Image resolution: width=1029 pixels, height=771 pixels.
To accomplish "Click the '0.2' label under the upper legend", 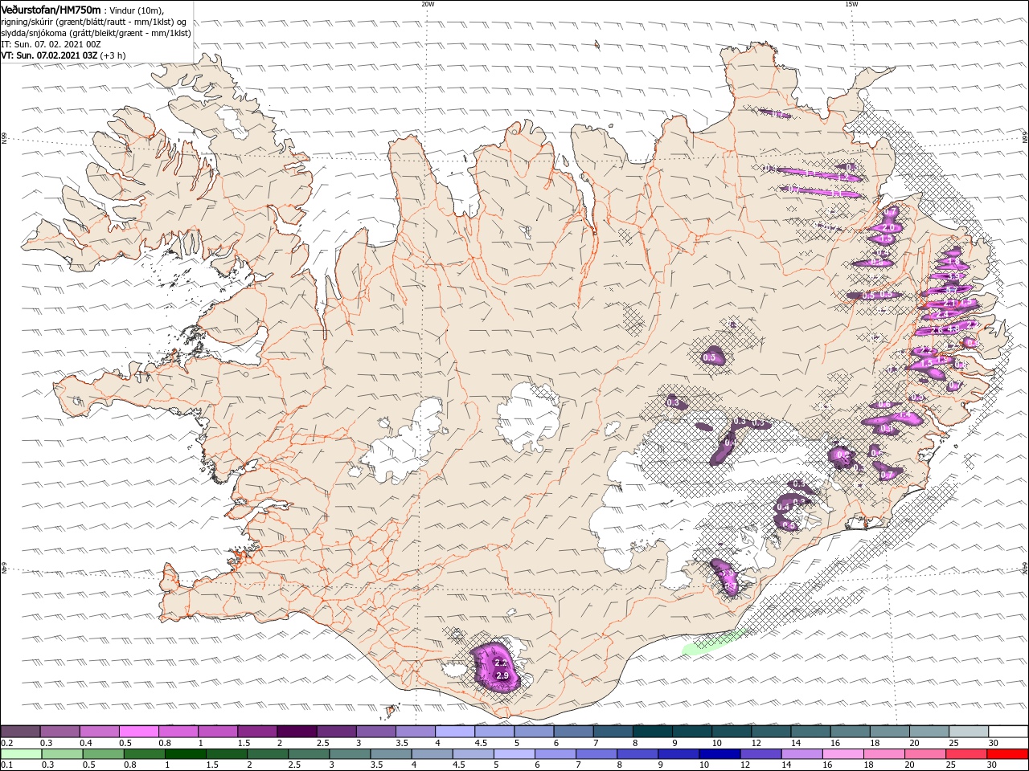I will tap(6, 743).
